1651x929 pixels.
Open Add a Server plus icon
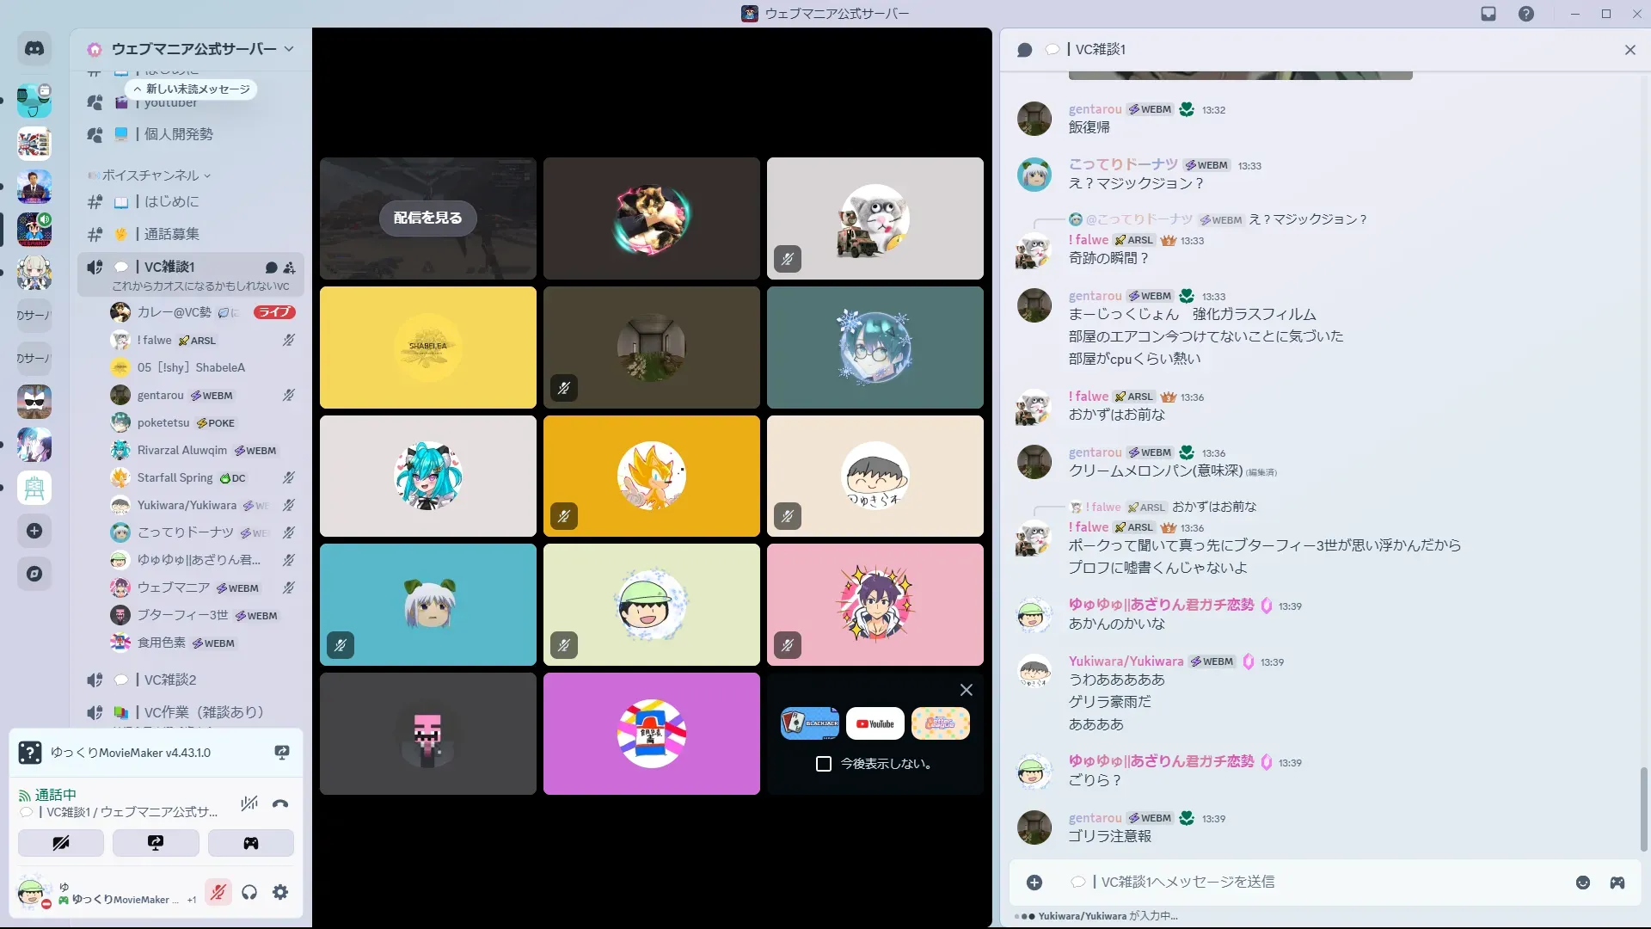[34, 531]
